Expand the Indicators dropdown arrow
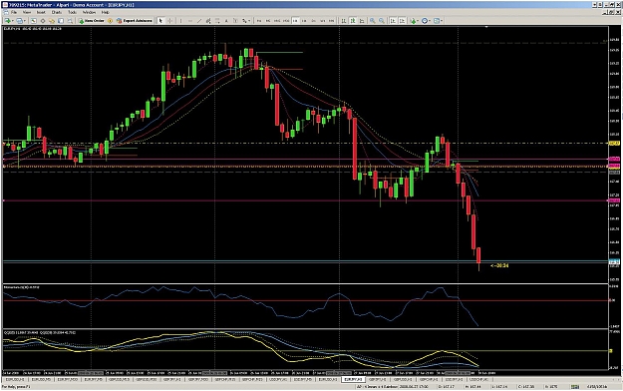Image resolution: width=623 pixels, height=391 pixels. tap(418, 21)
